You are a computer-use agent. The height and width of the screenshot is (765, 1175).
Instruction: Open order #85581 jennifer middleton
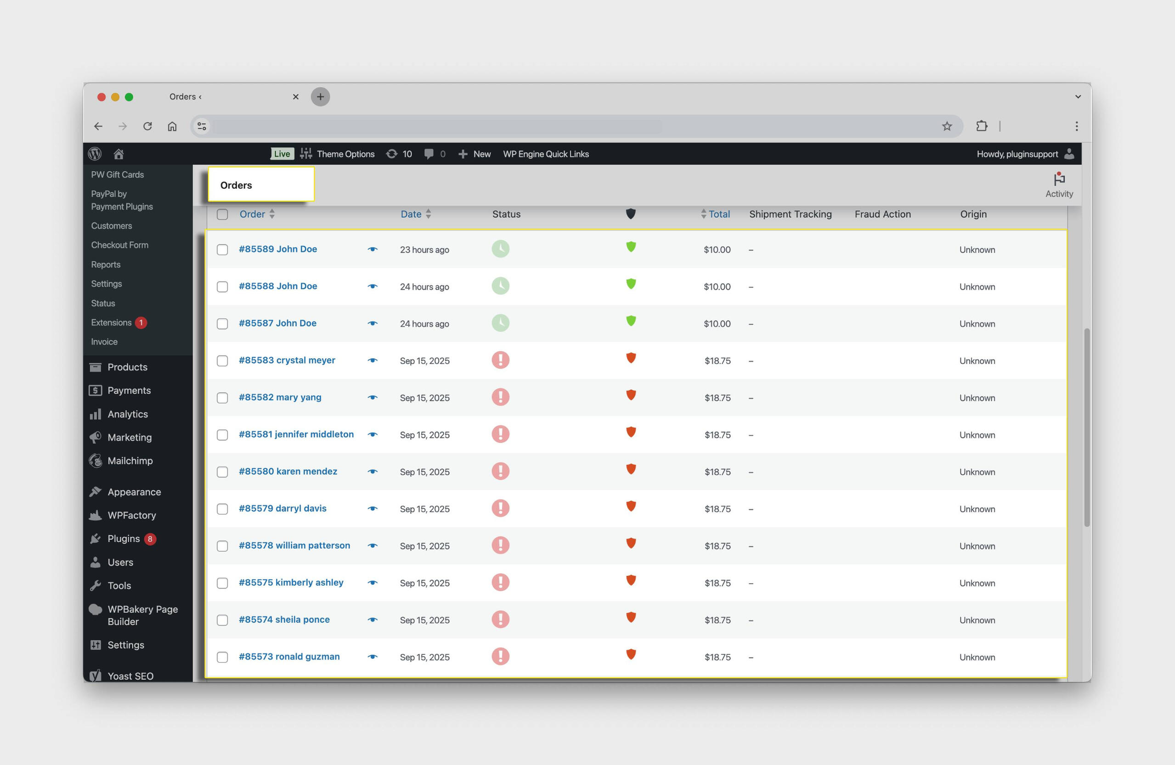click(x=296, y=434)
